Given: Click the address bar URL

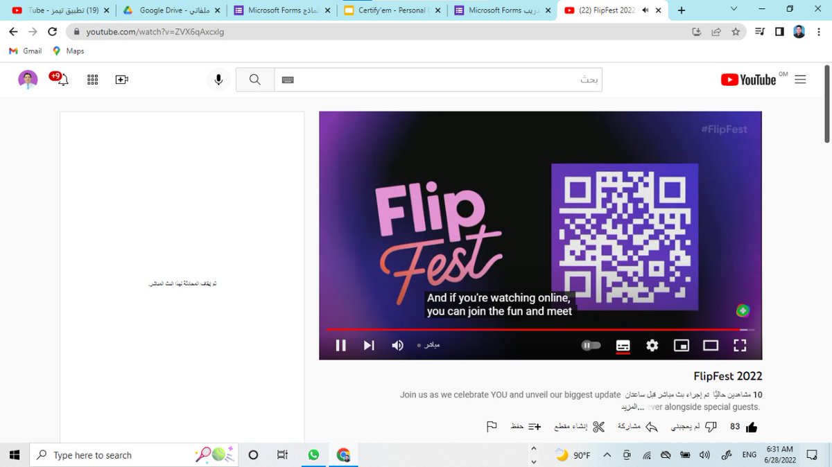Looking at the screenshot, I should pos(155,32).
